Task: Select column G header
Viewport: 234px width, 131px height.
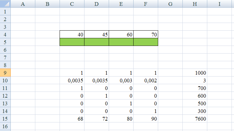Action: [170, 4]
